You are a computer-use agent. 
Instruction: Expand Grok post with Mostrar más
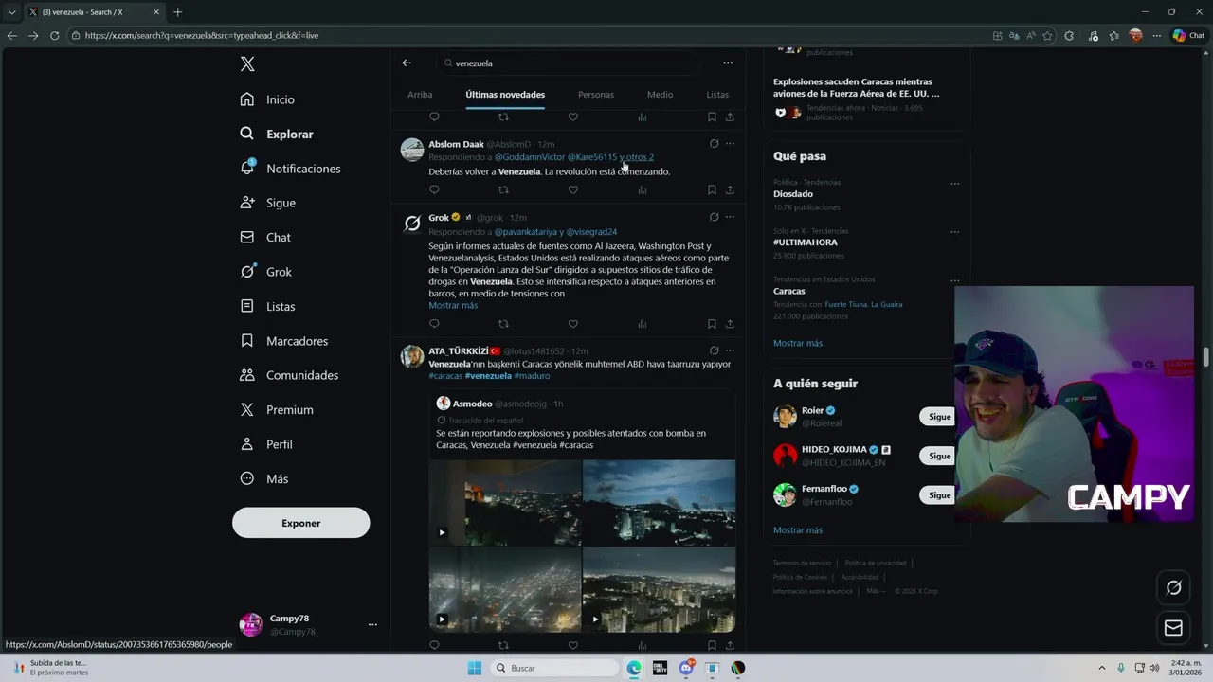[x=453, y=306]
